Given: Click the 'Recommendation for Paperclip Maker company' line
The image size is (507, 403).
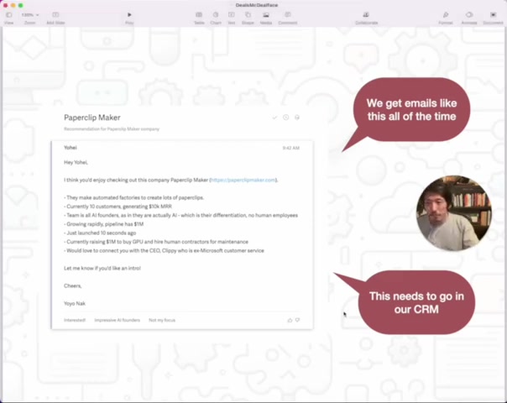Looking at the screenshot, I should coord(112,129).
